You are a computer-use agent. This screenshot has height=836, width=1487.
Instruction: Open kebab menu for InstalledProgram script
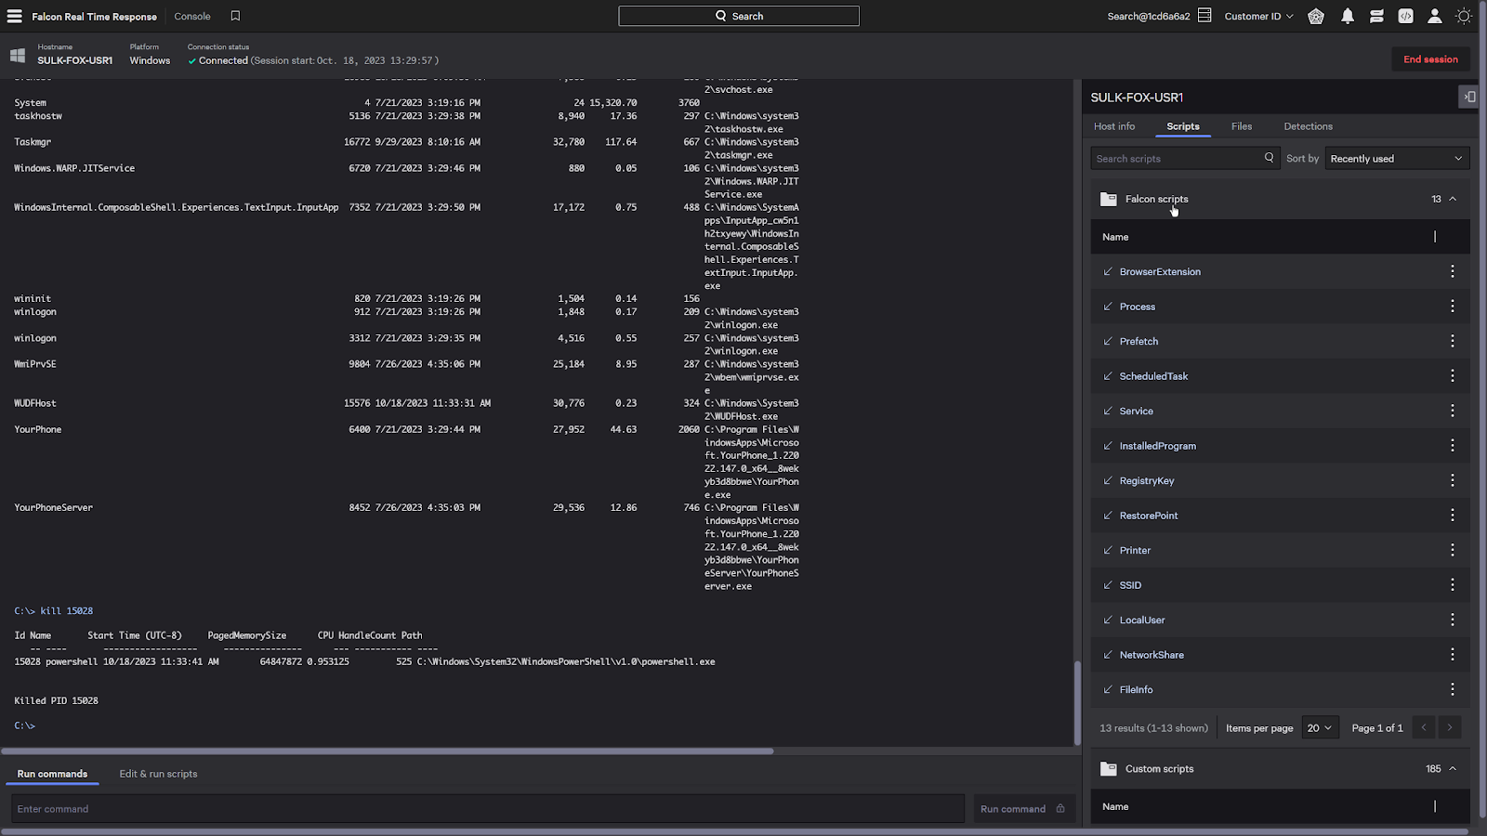(x=1452, y=446)
